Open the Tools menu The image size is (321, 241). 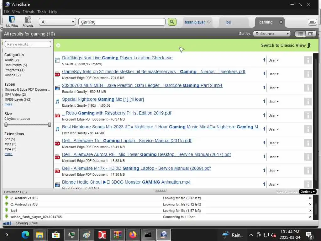[x=42, y=12]
